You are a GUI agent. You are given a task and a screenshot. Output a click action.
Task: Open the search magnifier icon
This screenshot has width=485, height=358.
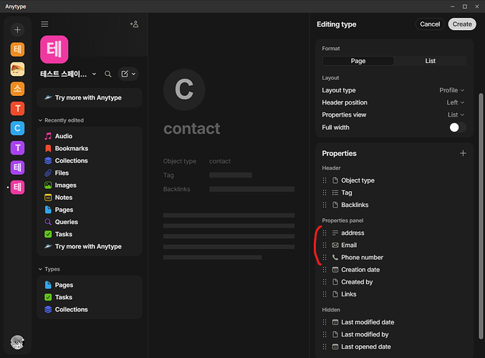pyautogui.click(x=108, y=74)
